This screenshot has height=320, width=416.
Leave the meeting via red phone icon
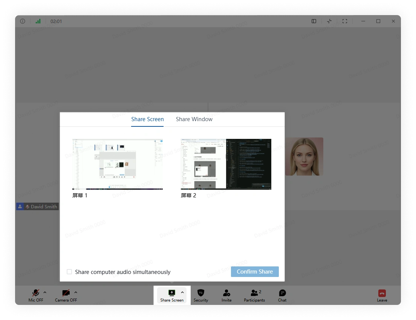click(x=382, y=293)
